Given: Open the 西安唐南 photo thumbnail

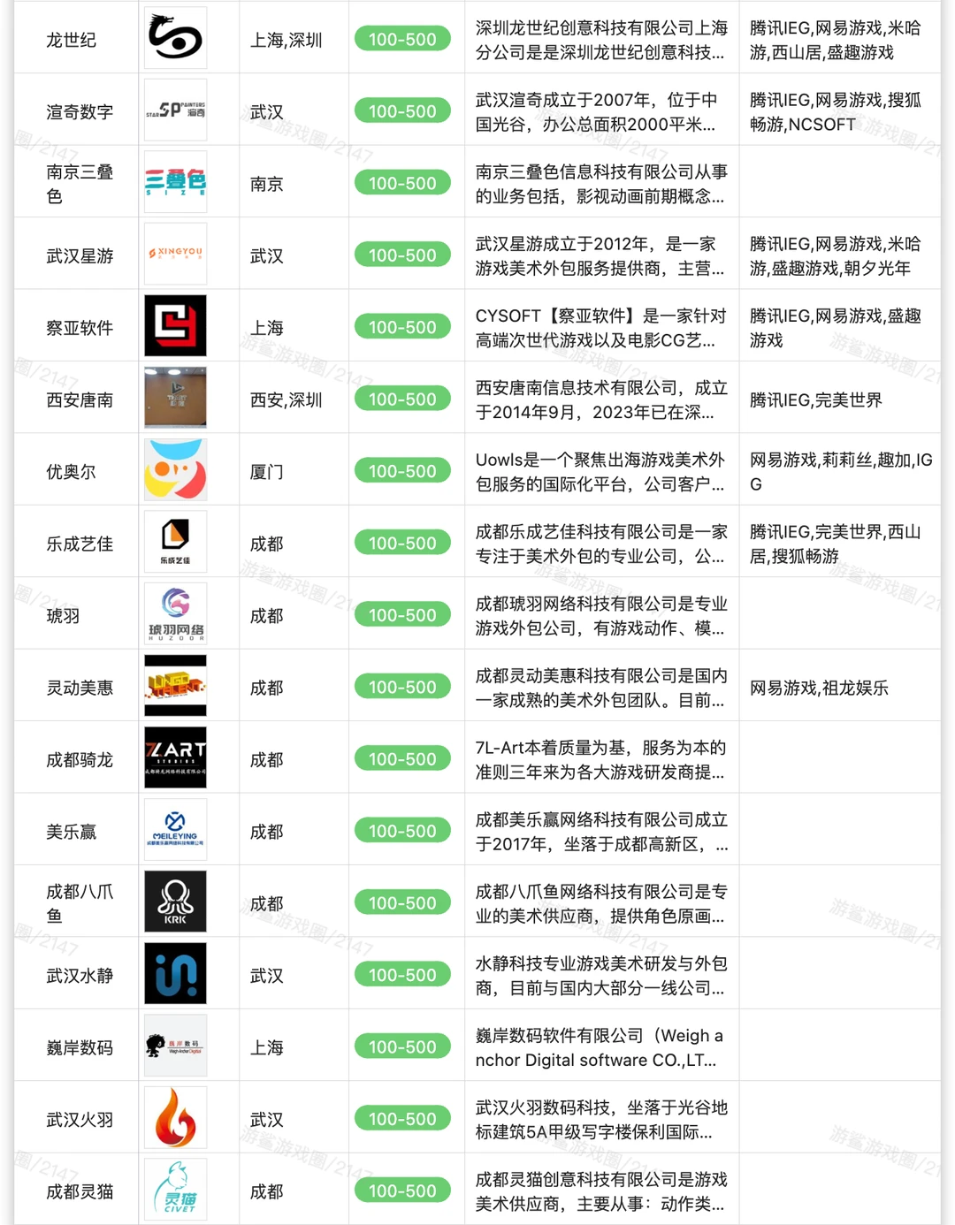Looking at the screenshot, I should (175, 398).
